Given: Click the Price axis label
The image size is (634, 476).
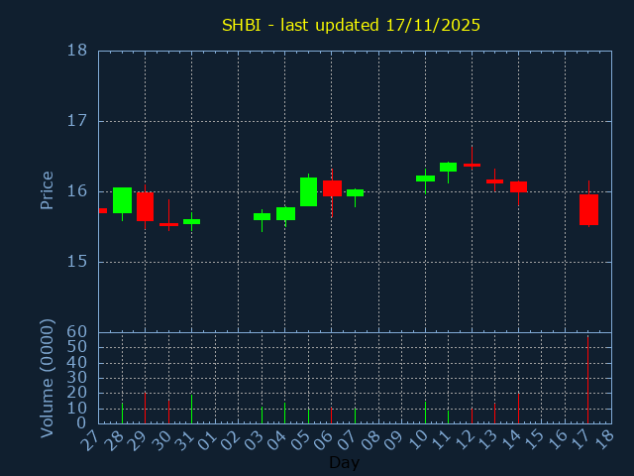Looking at the screenshot, I should [47, 190].
